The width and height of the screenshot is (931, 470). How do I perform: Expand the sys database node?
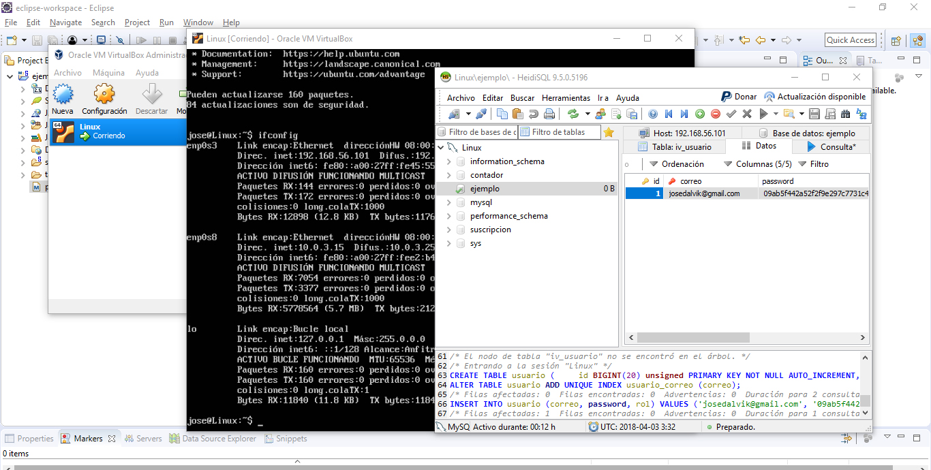coord(448,243)
